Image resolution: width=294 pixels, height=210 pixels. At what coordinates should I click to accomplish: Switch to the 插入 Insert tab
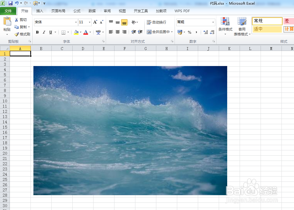tap(40, 11)
